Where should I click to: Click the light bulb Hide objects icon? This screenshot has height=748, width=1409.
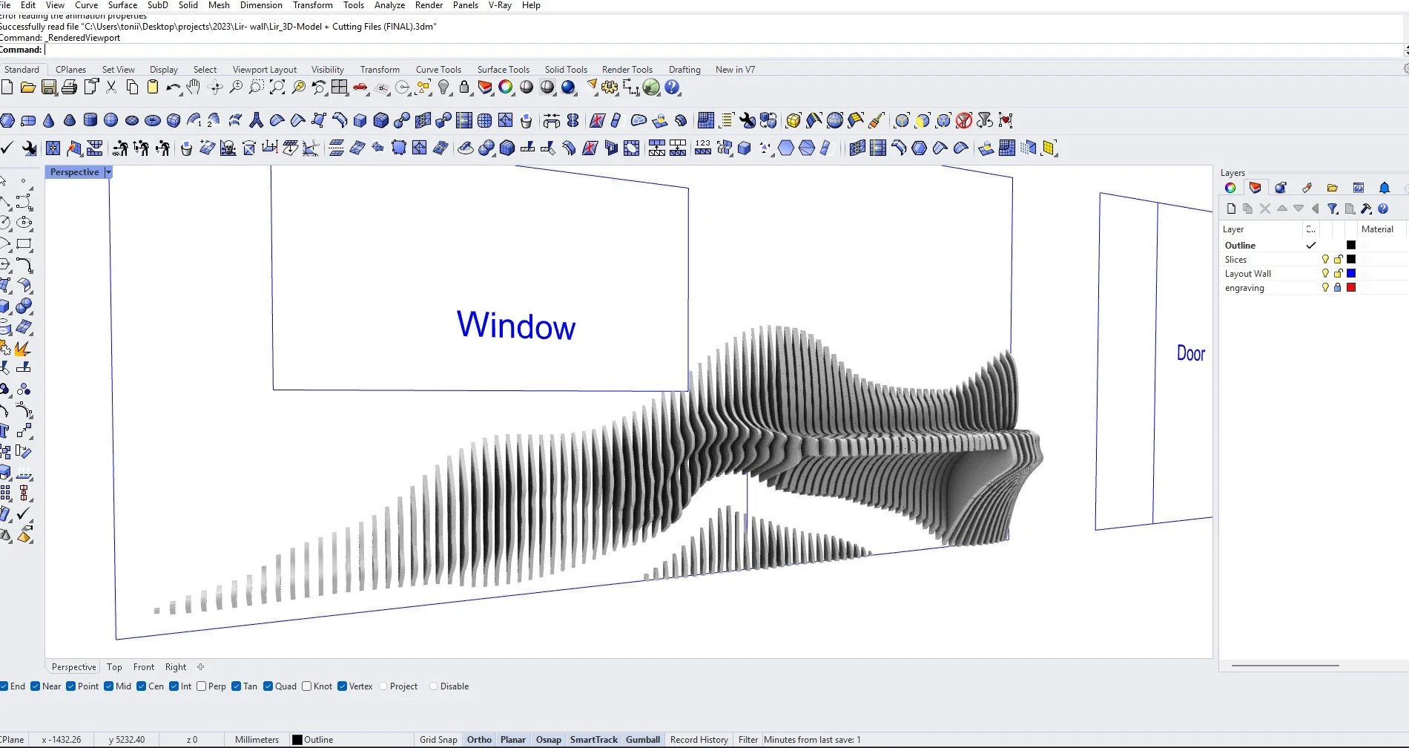tap(443, 88)
